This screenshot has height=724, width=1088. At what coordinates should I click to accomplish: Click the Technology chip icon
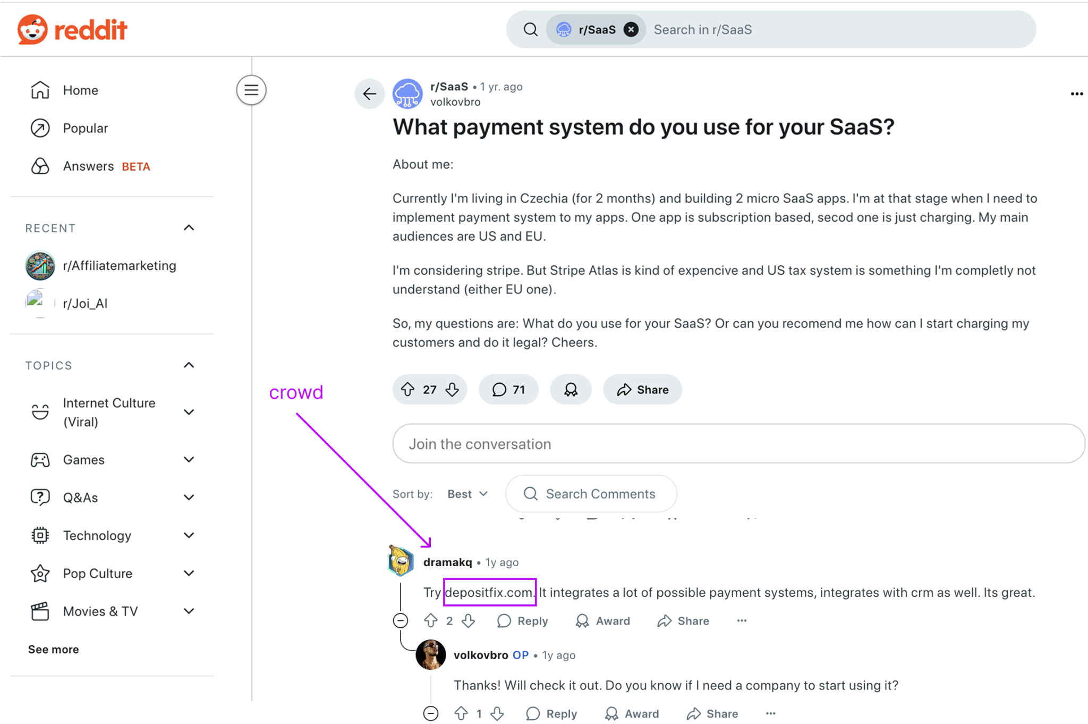click(x=40, y=535)
